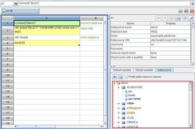
Task: Collapse the code block toggle at row 4
Action: (x=12, y=43)
